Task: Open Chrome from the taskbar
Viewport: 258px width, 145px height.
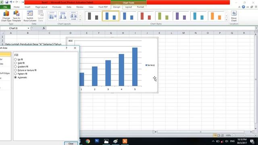Action: click(88, 141)
